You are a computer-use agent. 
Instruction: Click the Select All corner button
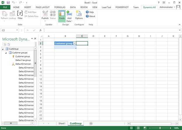pos(41,36)
